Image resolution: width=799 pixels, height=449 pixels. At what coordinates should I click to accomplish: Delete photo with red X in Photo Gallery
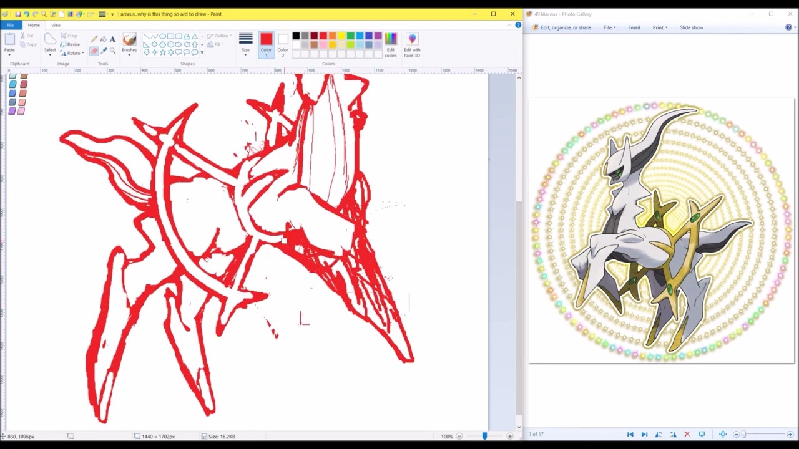687,435
